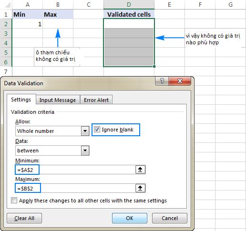
Task: Click shaded cell D3 in the validated range
Action: click(x=129, y=33)
